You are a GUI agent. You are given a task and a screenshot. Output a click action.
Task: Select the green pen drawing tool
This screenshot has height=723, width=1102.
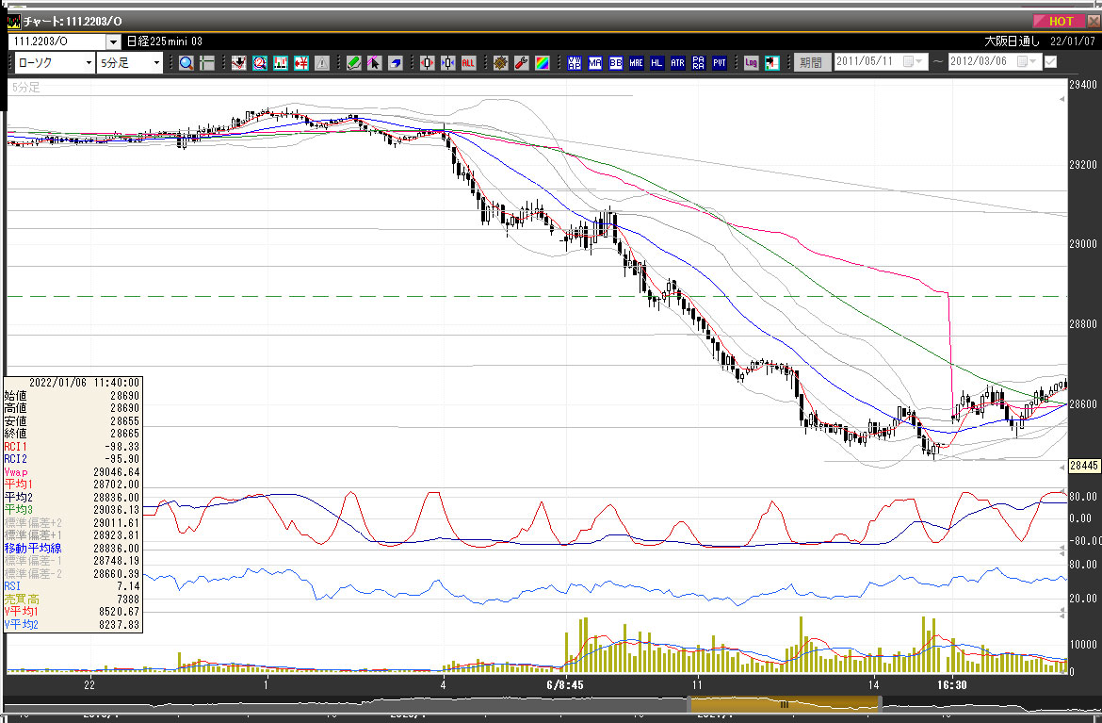pos(354,63)
